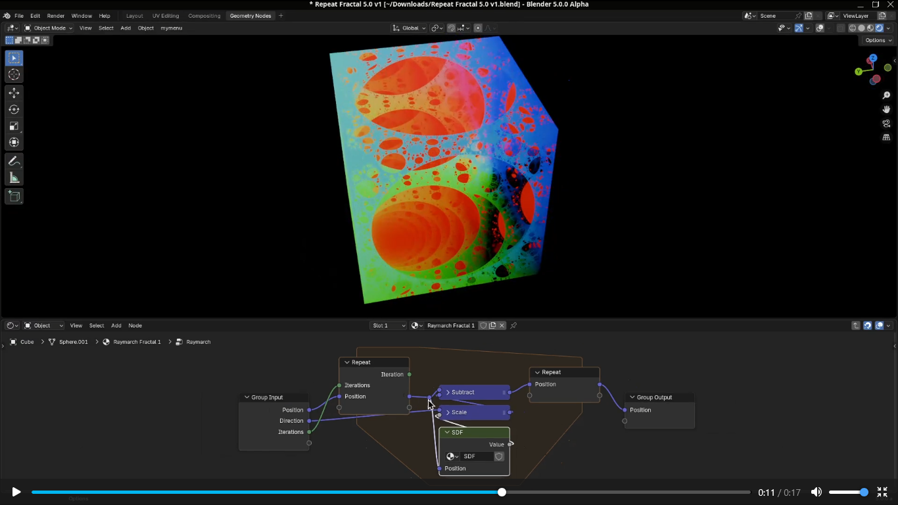Click the video volume slider
The height and width of the screenshot is (505, 898).
[848, 492]
